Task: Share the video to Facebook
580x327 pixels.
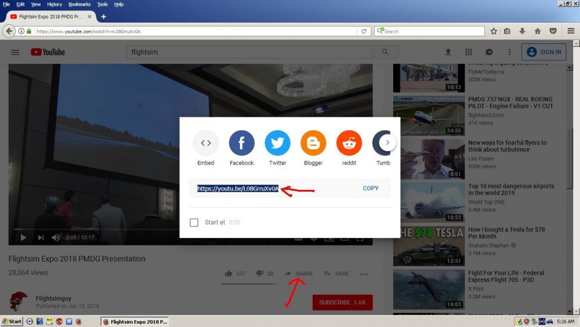Action: click(x=241, y=143)
